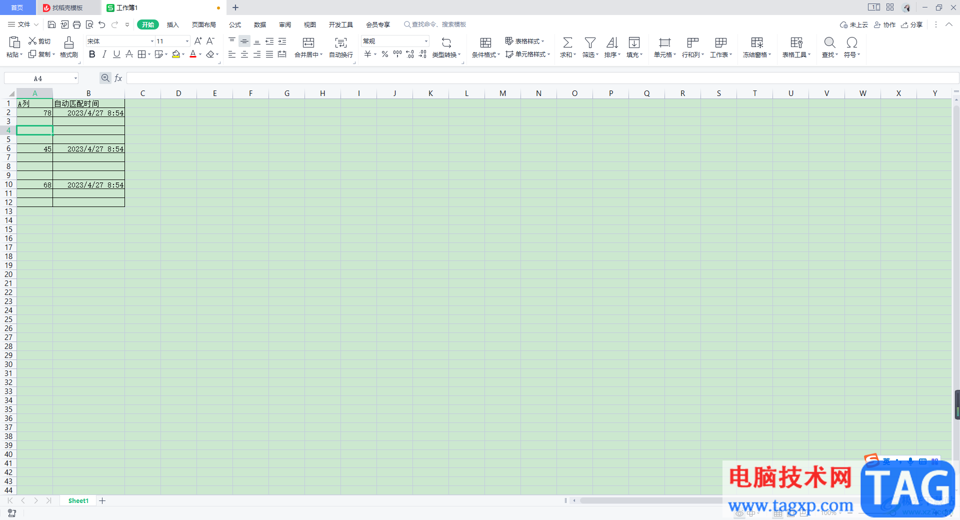Open the Sum (求和) function icon
The width and height of the screenshot is (960, 520).
567,43
